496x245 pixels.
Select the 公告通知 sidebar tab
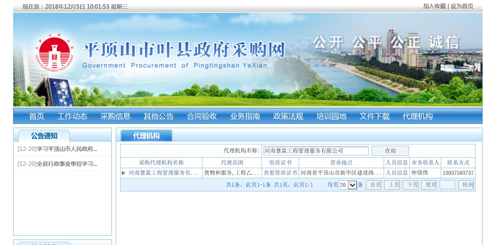(44, 136)
